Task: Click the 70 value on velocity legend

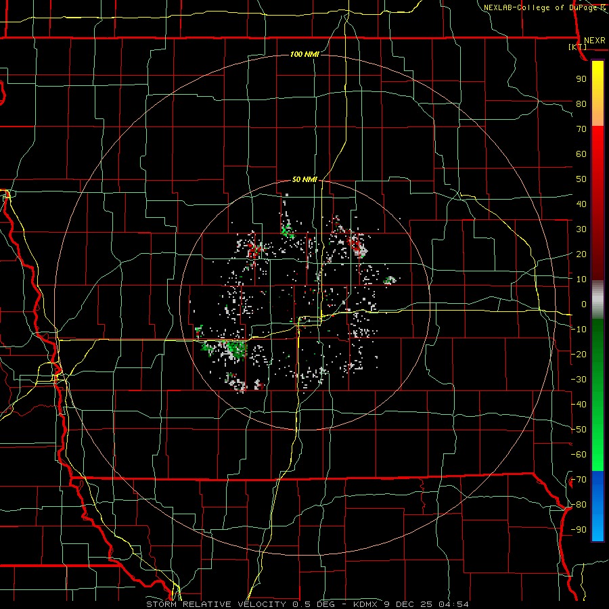Action: coord(581,129)
